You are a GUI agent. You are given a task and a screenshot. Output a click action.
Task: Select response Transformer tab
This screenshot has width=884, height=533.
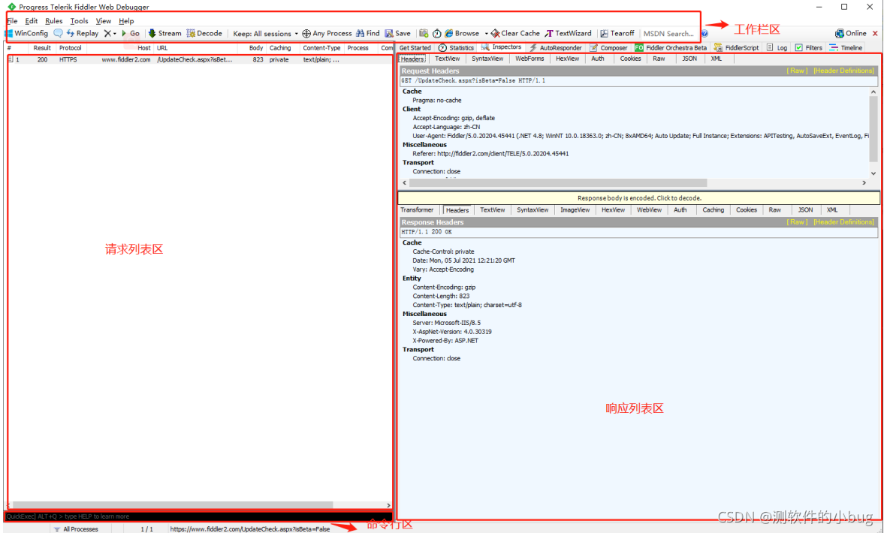click(x=417, y=209)
